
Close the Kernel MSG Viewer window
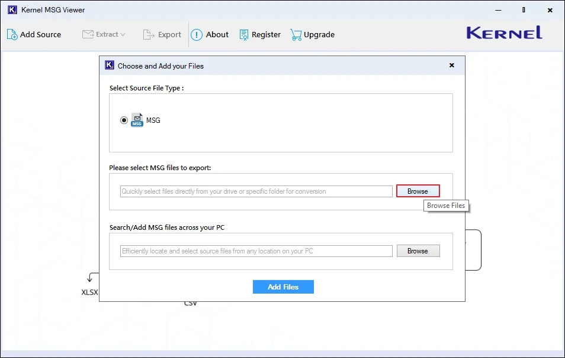click(x=550, y=10)
